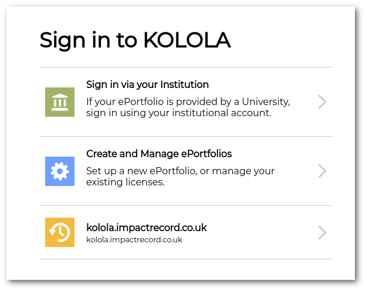Click the divider between Institution and ePortfolios options

click(186, 136)
